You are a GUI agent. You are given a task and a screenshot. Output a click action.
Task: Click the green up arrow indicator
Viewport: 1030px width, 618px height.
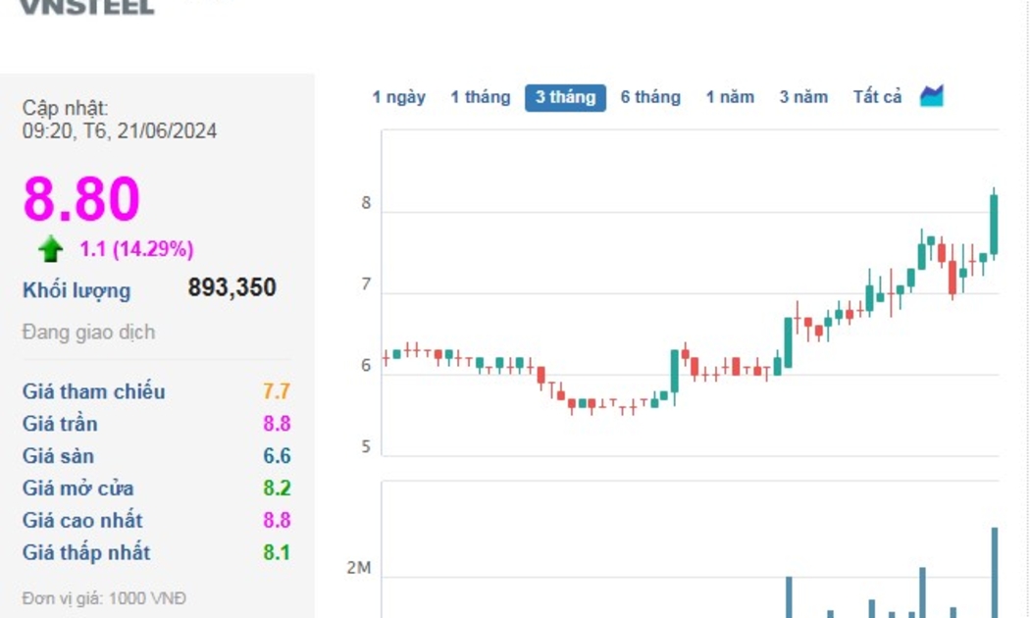(51, 249)
